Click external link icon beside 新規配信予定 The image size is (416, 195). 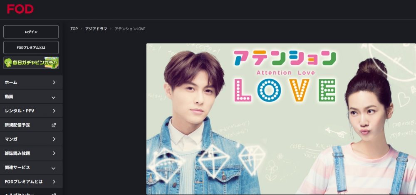click(x=54, y=125)
